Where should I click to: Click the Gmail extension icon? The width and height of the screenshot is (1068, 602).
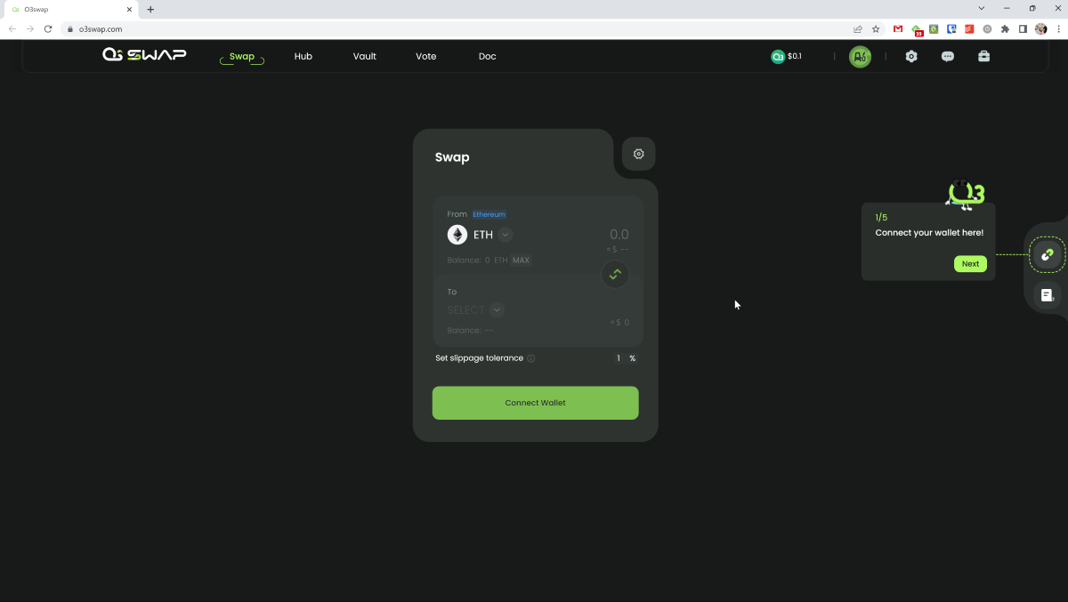point(898,29)
